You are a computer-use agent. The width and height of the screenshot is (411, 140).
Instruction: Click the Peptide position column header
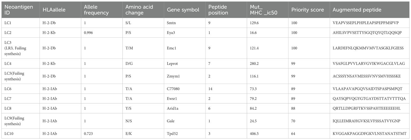pyautogui.click(x=218, y=10)
